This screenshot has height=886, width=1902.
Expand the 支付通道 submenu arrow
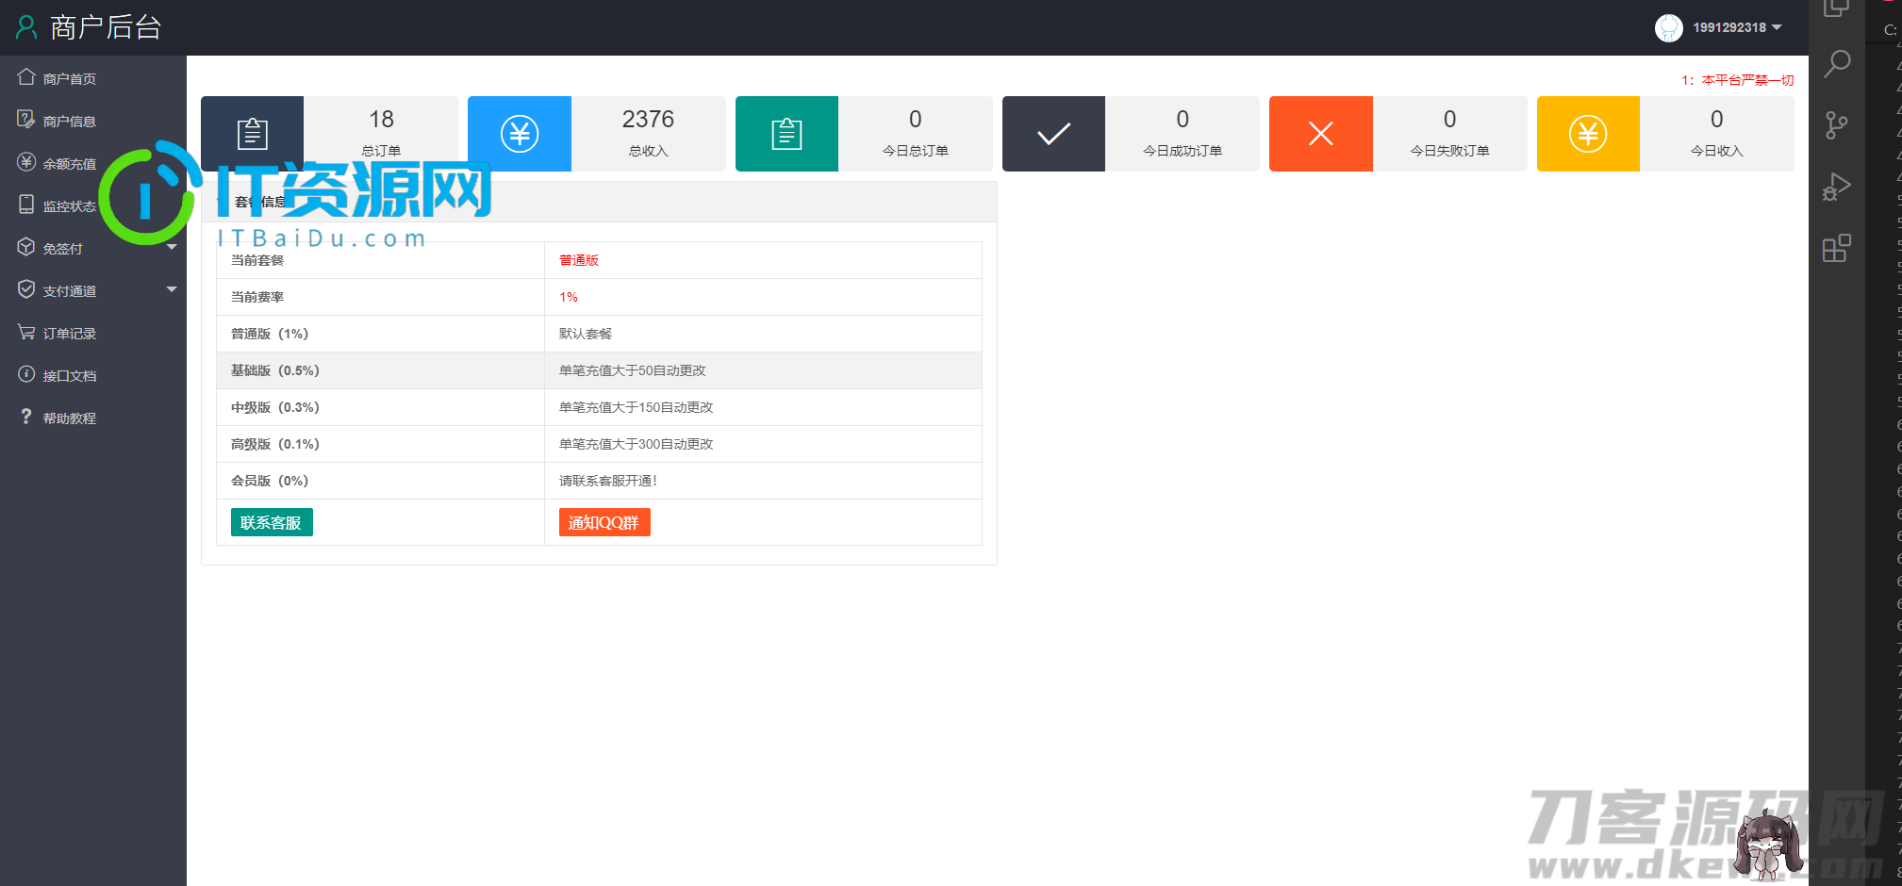172,289
